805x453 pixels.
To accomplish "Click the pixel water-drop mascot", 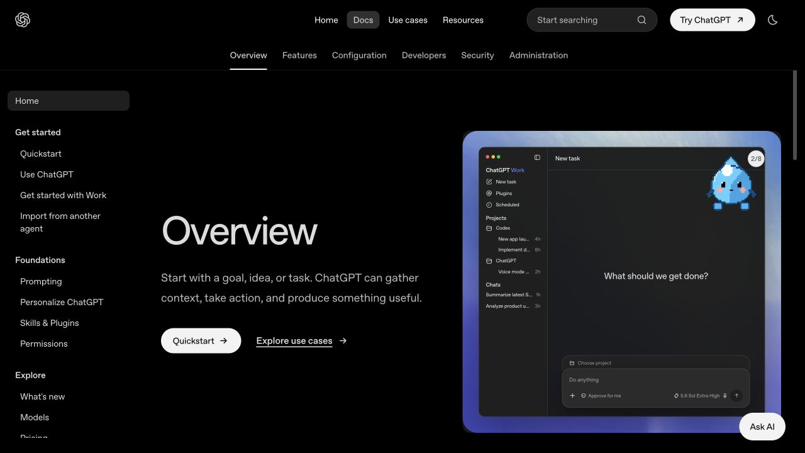I will click(x=731, y=183).
